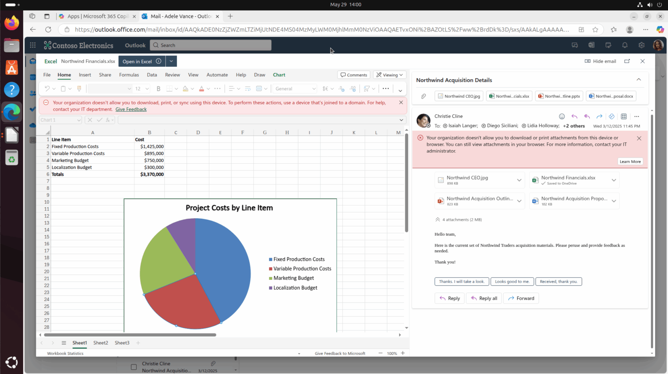Collapse the Northwind Acquisition Details header
Image resolution: width=668 pixels, height=374 pixels.
(639, 80)
